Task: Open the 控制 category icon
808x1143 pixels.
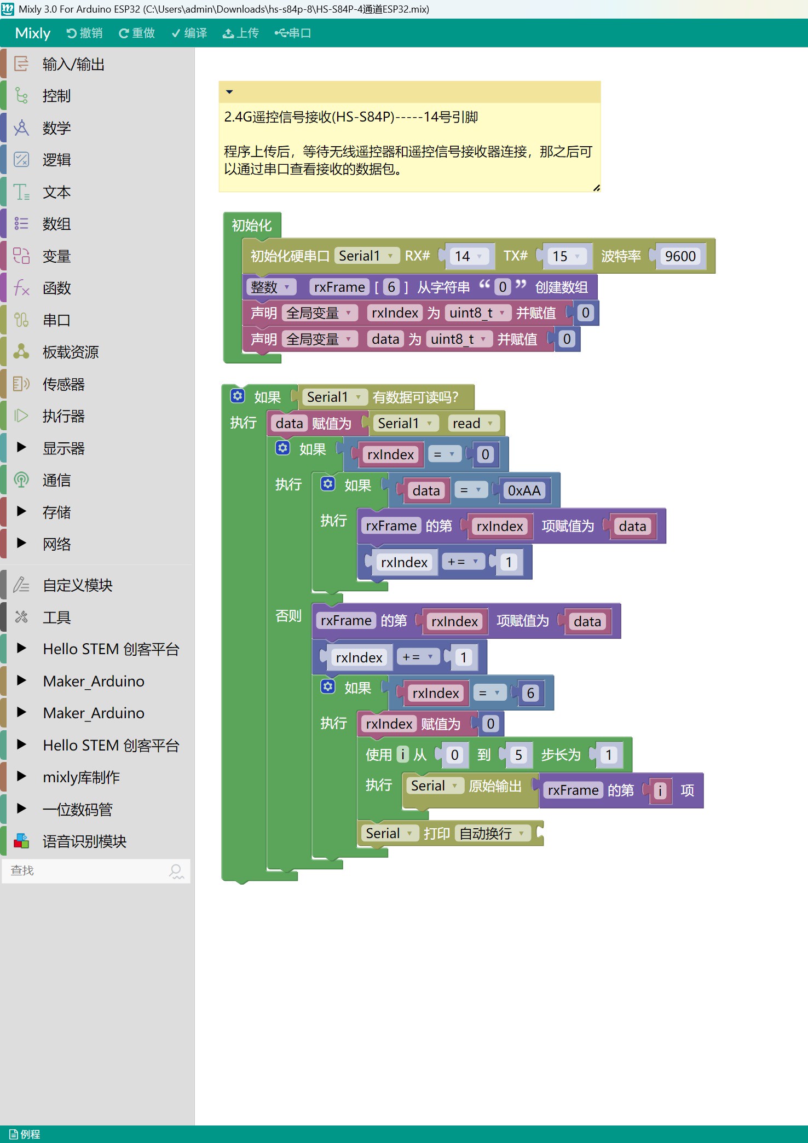Action: point(21,96)
